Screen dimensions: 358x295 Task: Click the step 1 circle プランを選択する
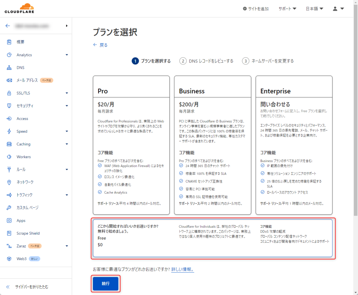tap(135, 61)
